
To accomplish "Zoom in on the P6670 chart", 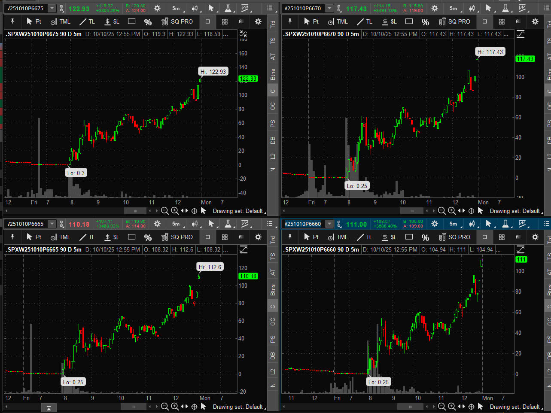I will point(452,211).
